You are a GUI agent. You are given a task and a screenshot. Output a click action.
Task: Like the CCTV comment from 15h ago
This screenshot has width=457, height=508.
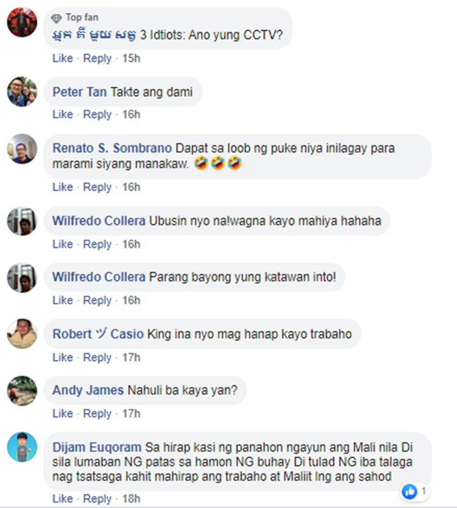pyautogui.click(x=63, y=58)
